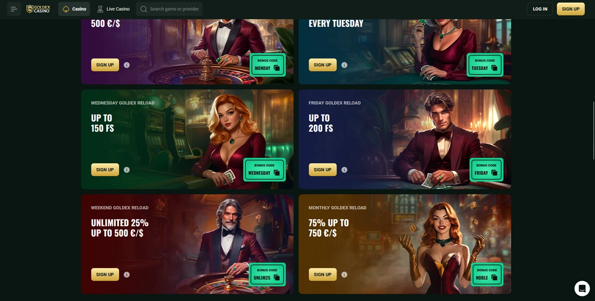Copy the WEDNESDAY bonus code
Image resolution: width=595 pixels, height=301 pixels.
tap(277, 173)
